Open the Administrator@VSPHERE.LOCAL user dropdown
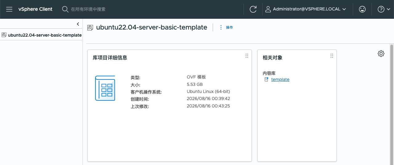 click(305, 9)
